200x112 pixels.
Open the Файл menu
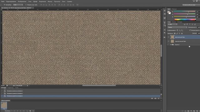3,2
